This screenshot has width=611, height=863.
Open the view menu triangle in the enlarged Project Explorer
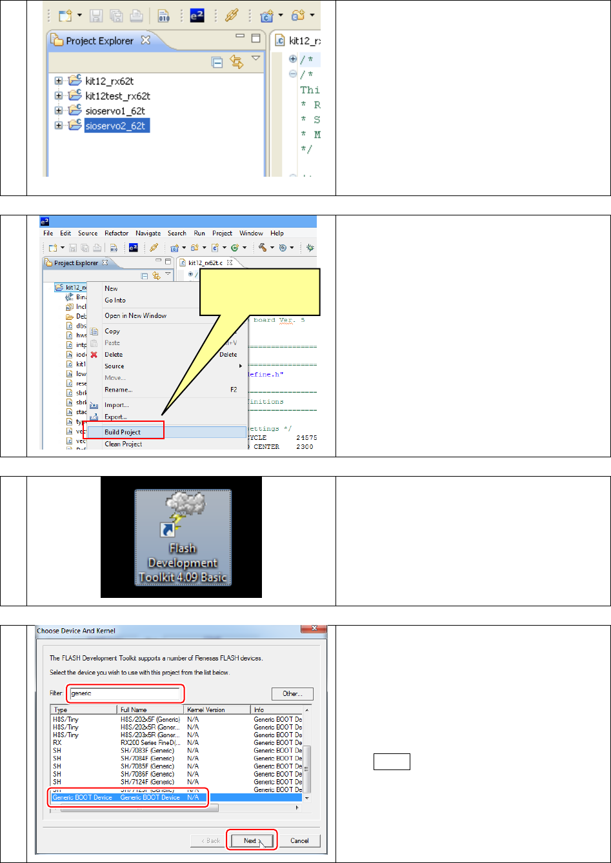255,59
